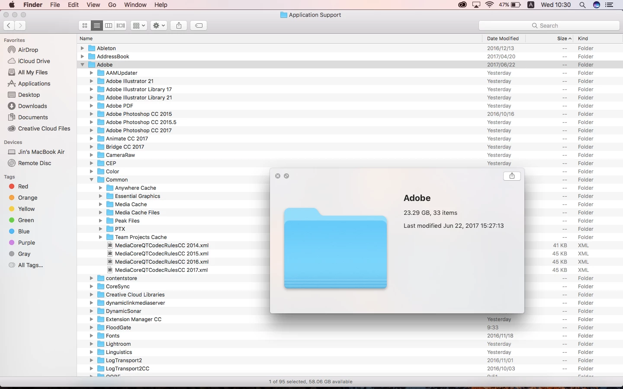Screen dimensions: 623x389
Task: Go back with the toolbar back arrow
Action: click(x=9, y=26)
